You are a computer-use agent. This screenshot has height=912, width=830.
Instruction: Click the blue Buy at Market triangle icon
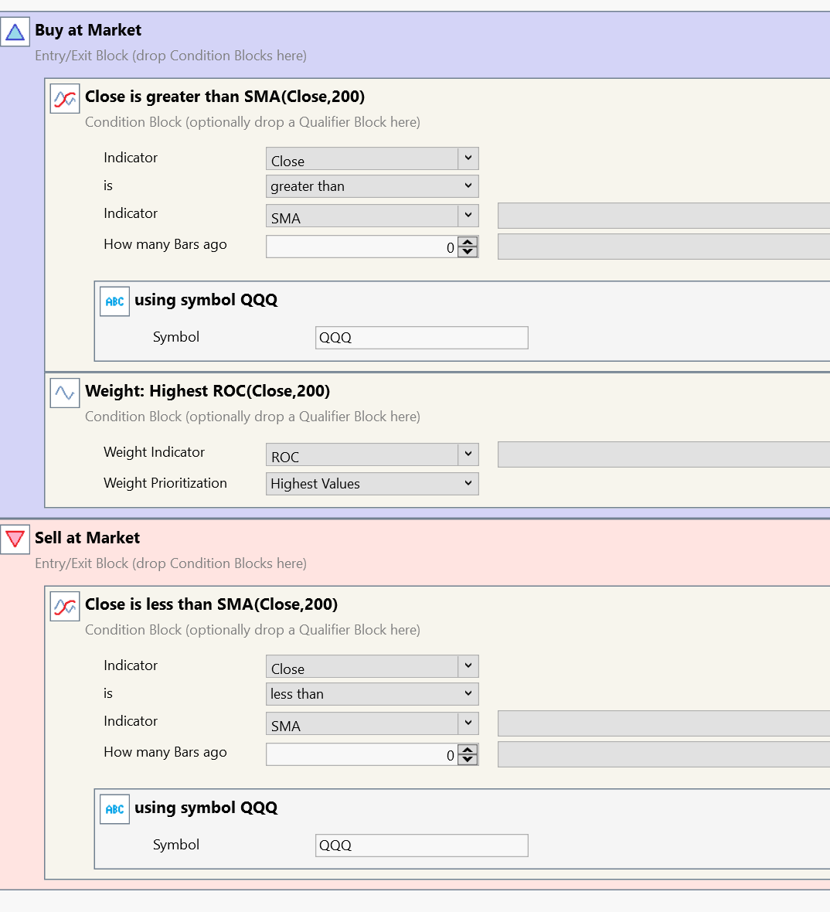click(x=15, y=32)
